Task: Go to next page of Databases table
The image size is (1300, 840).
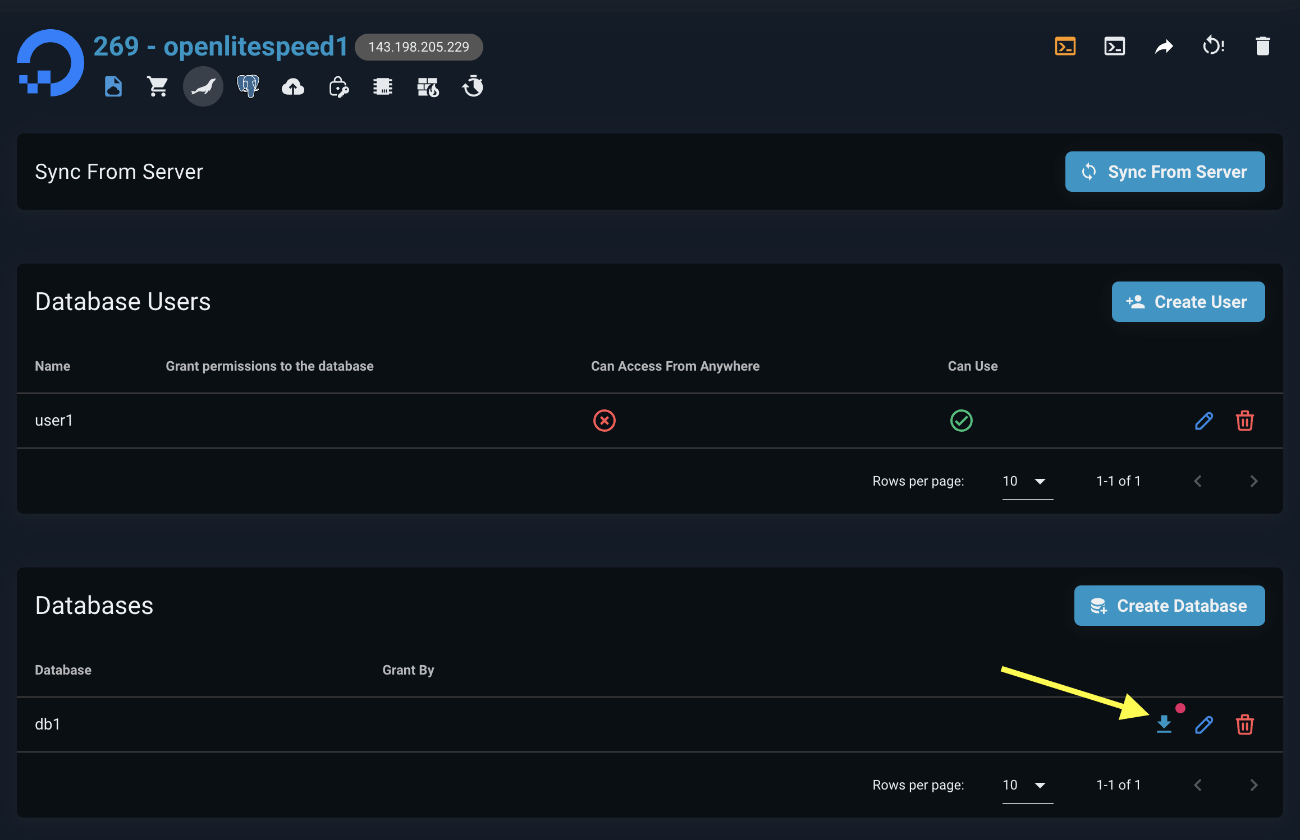Action: tap(1253, 785)
